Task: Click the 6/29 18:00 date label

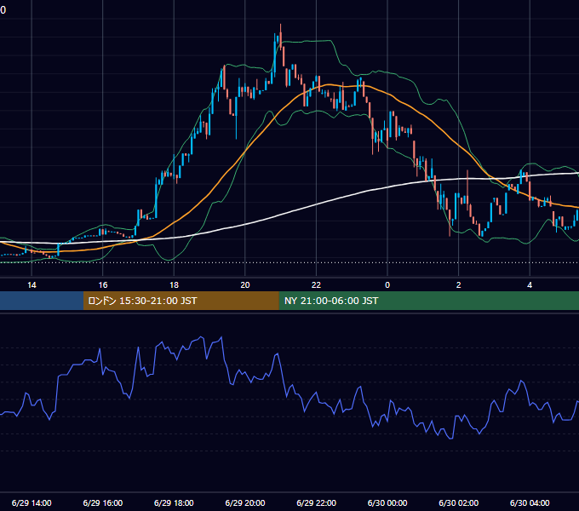Action: pos(174,502)
